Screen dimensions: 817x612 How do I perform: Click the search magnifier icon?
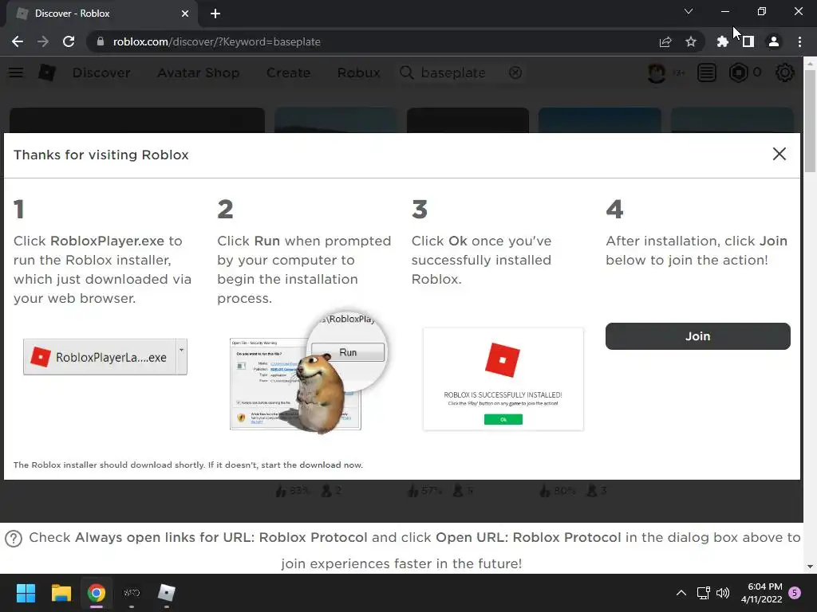(x=406, y=73)
